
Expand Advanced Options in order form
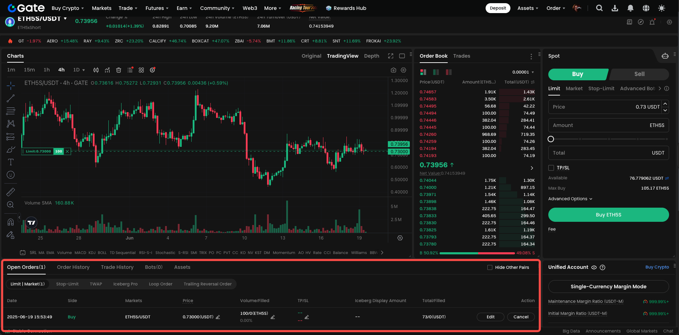pos(570,199)
